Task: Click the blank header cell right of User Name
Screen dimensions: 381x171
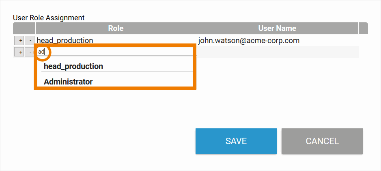Action: [x=363, y=28]
